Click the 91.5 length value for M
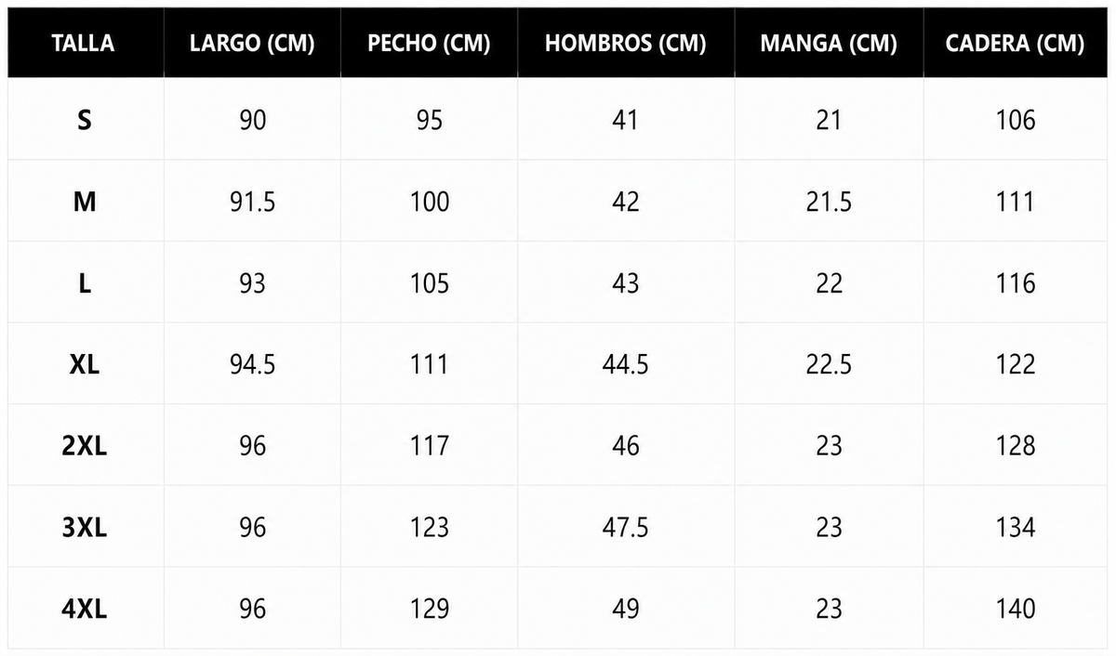 tap(252, 202)
